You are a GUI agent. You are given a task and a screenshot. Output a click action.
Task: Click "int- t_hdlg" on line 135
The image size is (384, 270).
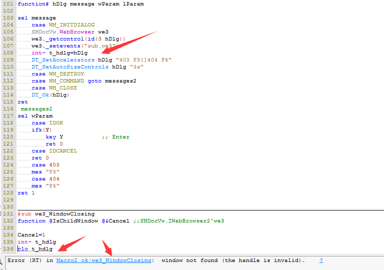pos(37,242)
